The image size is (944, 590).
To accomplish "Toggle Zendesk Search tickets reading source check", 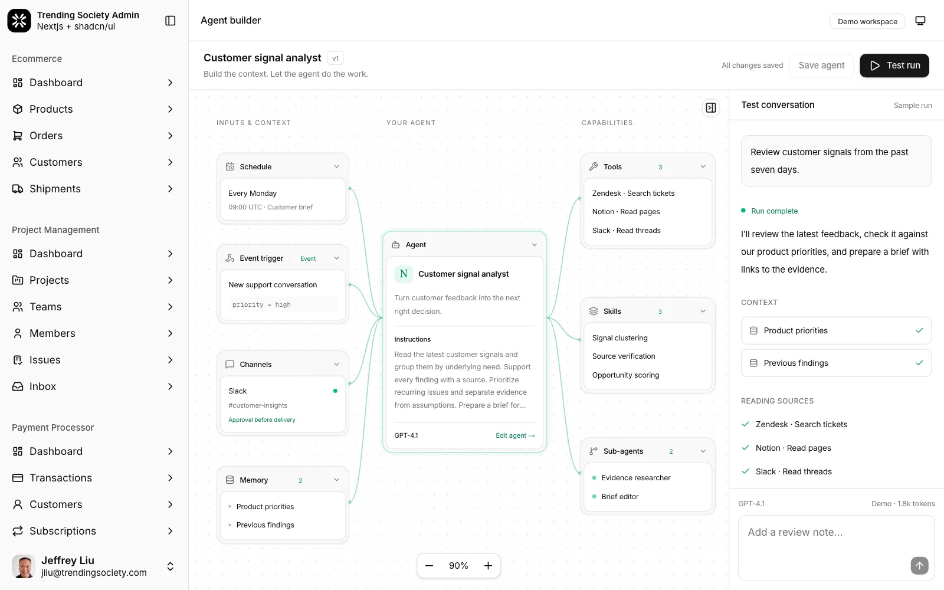I will (x=746, y=424).
